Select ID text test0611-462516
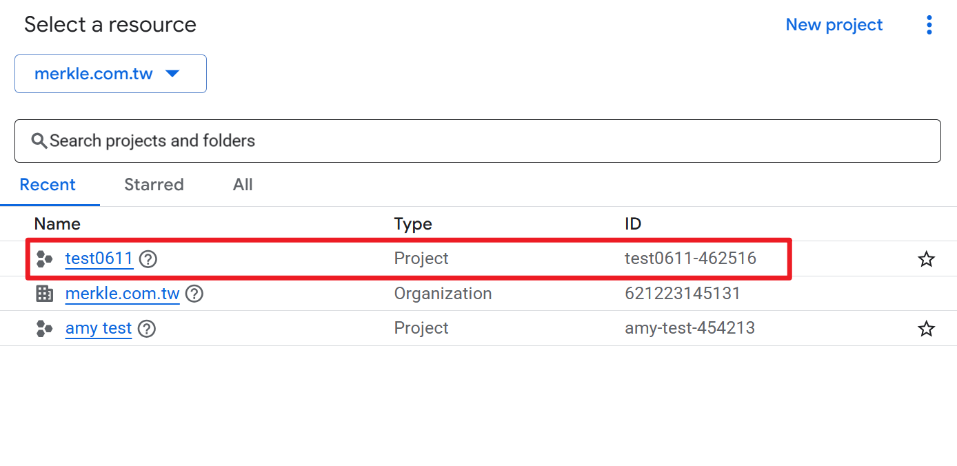The image size is (957, 466). click(690, 259)
